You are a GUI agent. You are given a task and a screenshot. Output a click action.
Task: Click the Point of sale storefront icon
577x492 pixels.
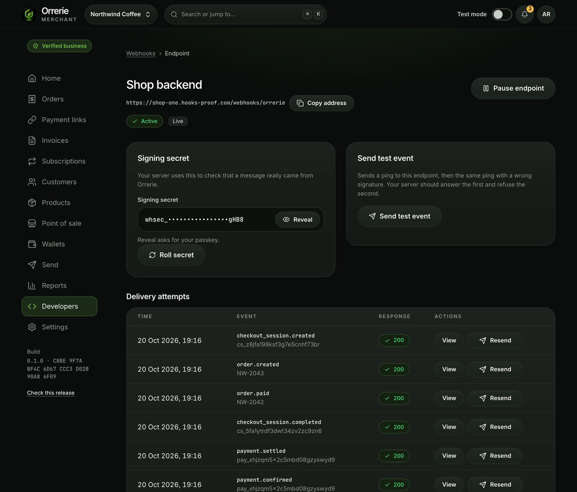32,223
